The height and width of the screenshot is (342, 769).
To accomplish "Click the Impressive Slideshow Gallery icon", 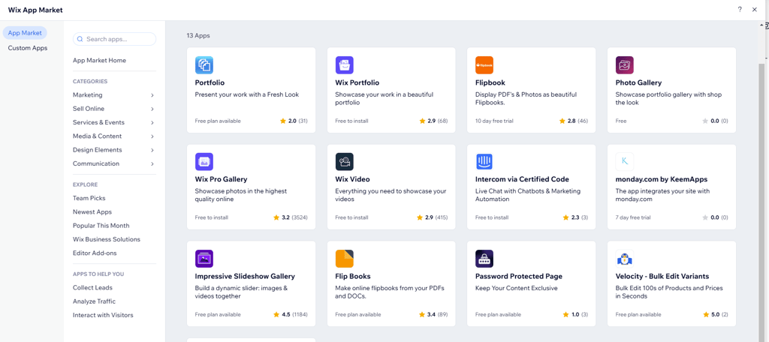I will [x=204, y=259].
